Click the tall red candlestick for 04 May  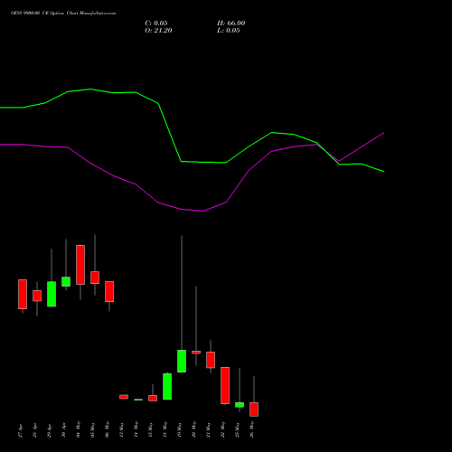click(x=80, y=265)
